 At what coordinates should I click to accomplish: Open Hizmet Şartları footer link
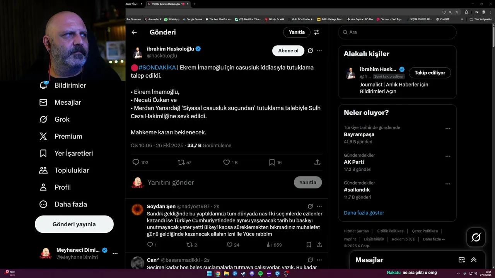click(356, 231)
